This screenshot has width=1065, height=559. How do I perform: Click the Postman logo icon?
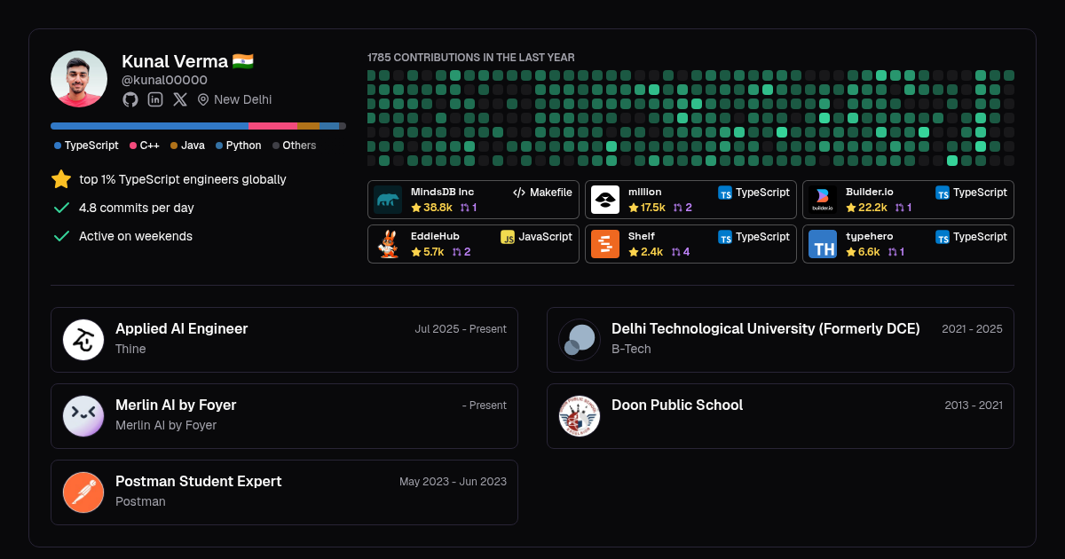[x=83, y=492]
